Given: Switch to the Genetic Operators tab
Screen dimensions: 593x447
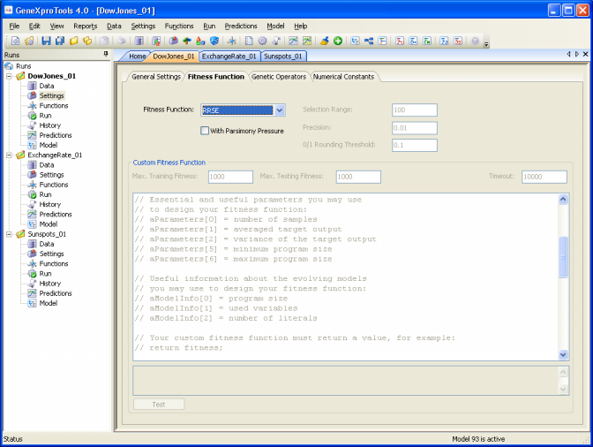Looking at the screenshot, I should (279, 77).
